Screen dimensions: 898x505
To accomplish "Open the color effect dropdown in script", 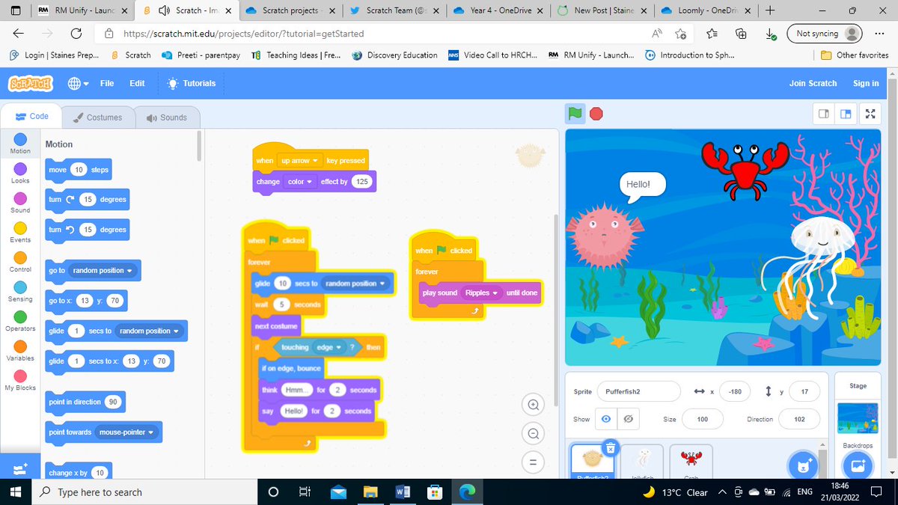I will 299,181.
